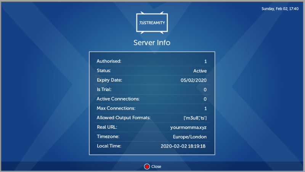
Task: Select the Server Info heading
Action: point(152,43)
